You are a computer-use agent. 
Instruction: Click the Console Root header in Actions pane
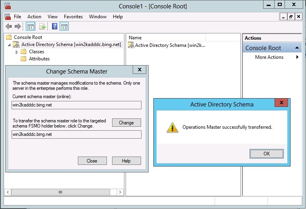(x=272, y=48)
